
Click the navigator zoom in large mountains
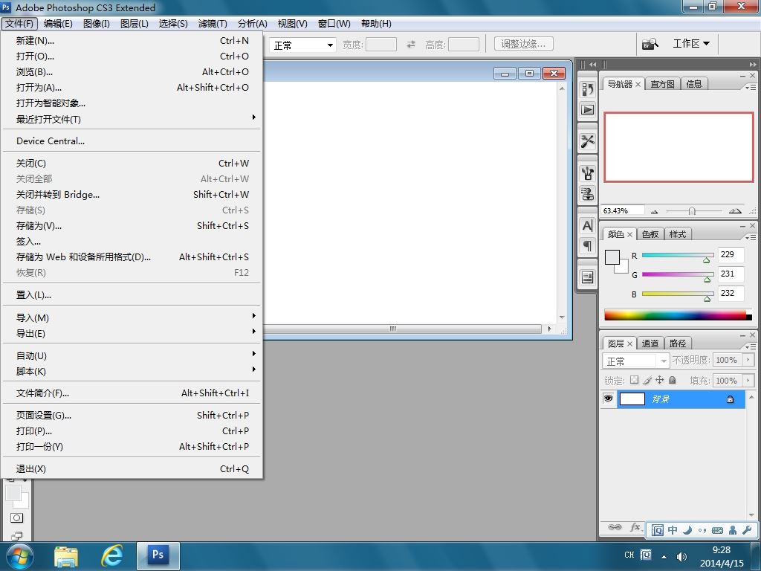735,210
